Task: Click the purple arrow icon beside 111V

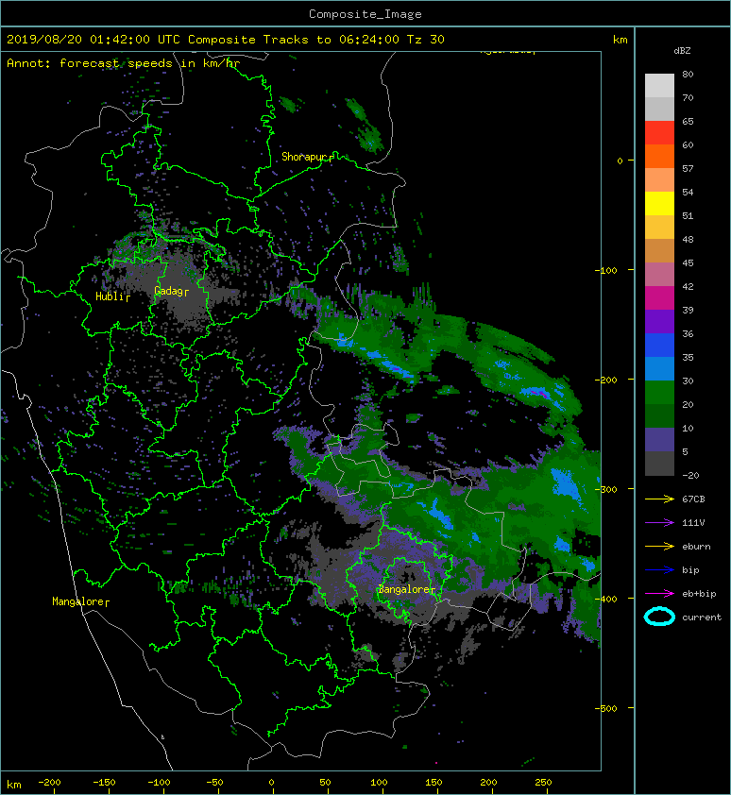Action: click(x=659, y=523)
